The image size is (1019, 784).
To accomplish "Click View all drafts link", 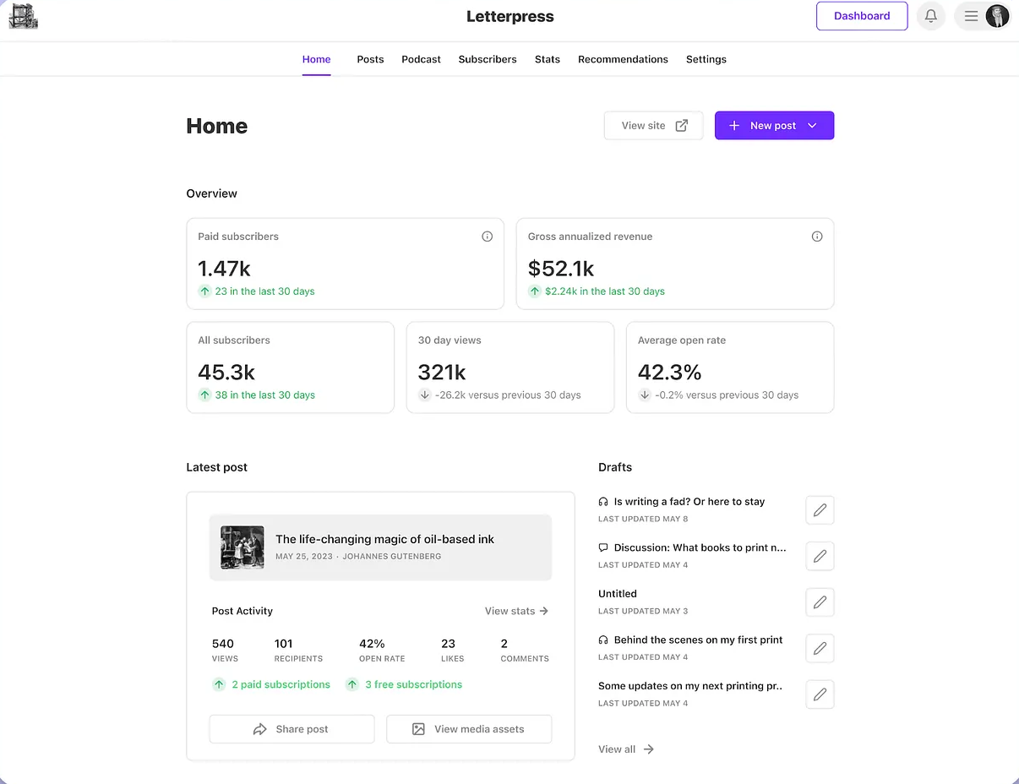I will (x=626, y=749).
